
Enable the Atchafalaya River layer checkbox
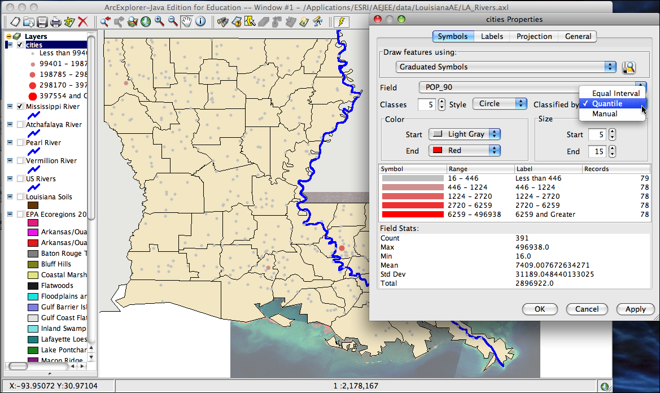[x=20, y=124]
